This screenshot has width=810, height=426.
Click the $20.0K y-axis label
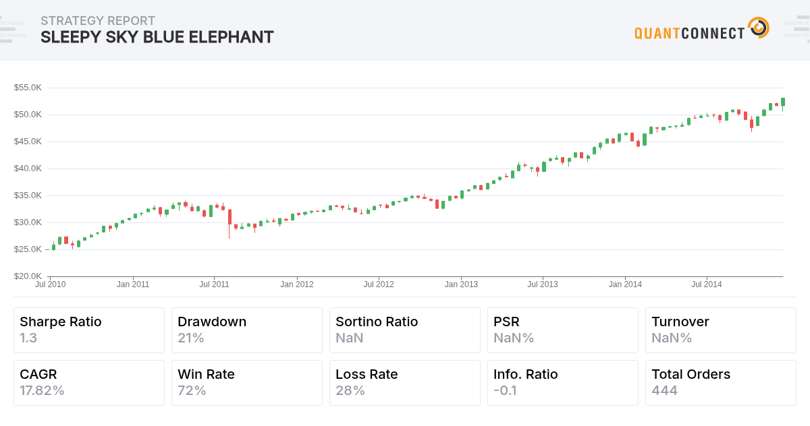coord(28,276)
